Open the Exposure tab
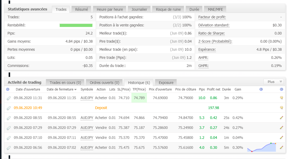The image size is (288, 159). (x=166, y=83)
